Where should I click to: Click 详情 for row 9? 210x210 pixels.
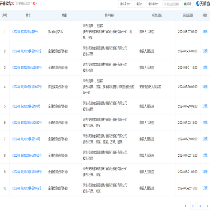(x=205, y=172)
